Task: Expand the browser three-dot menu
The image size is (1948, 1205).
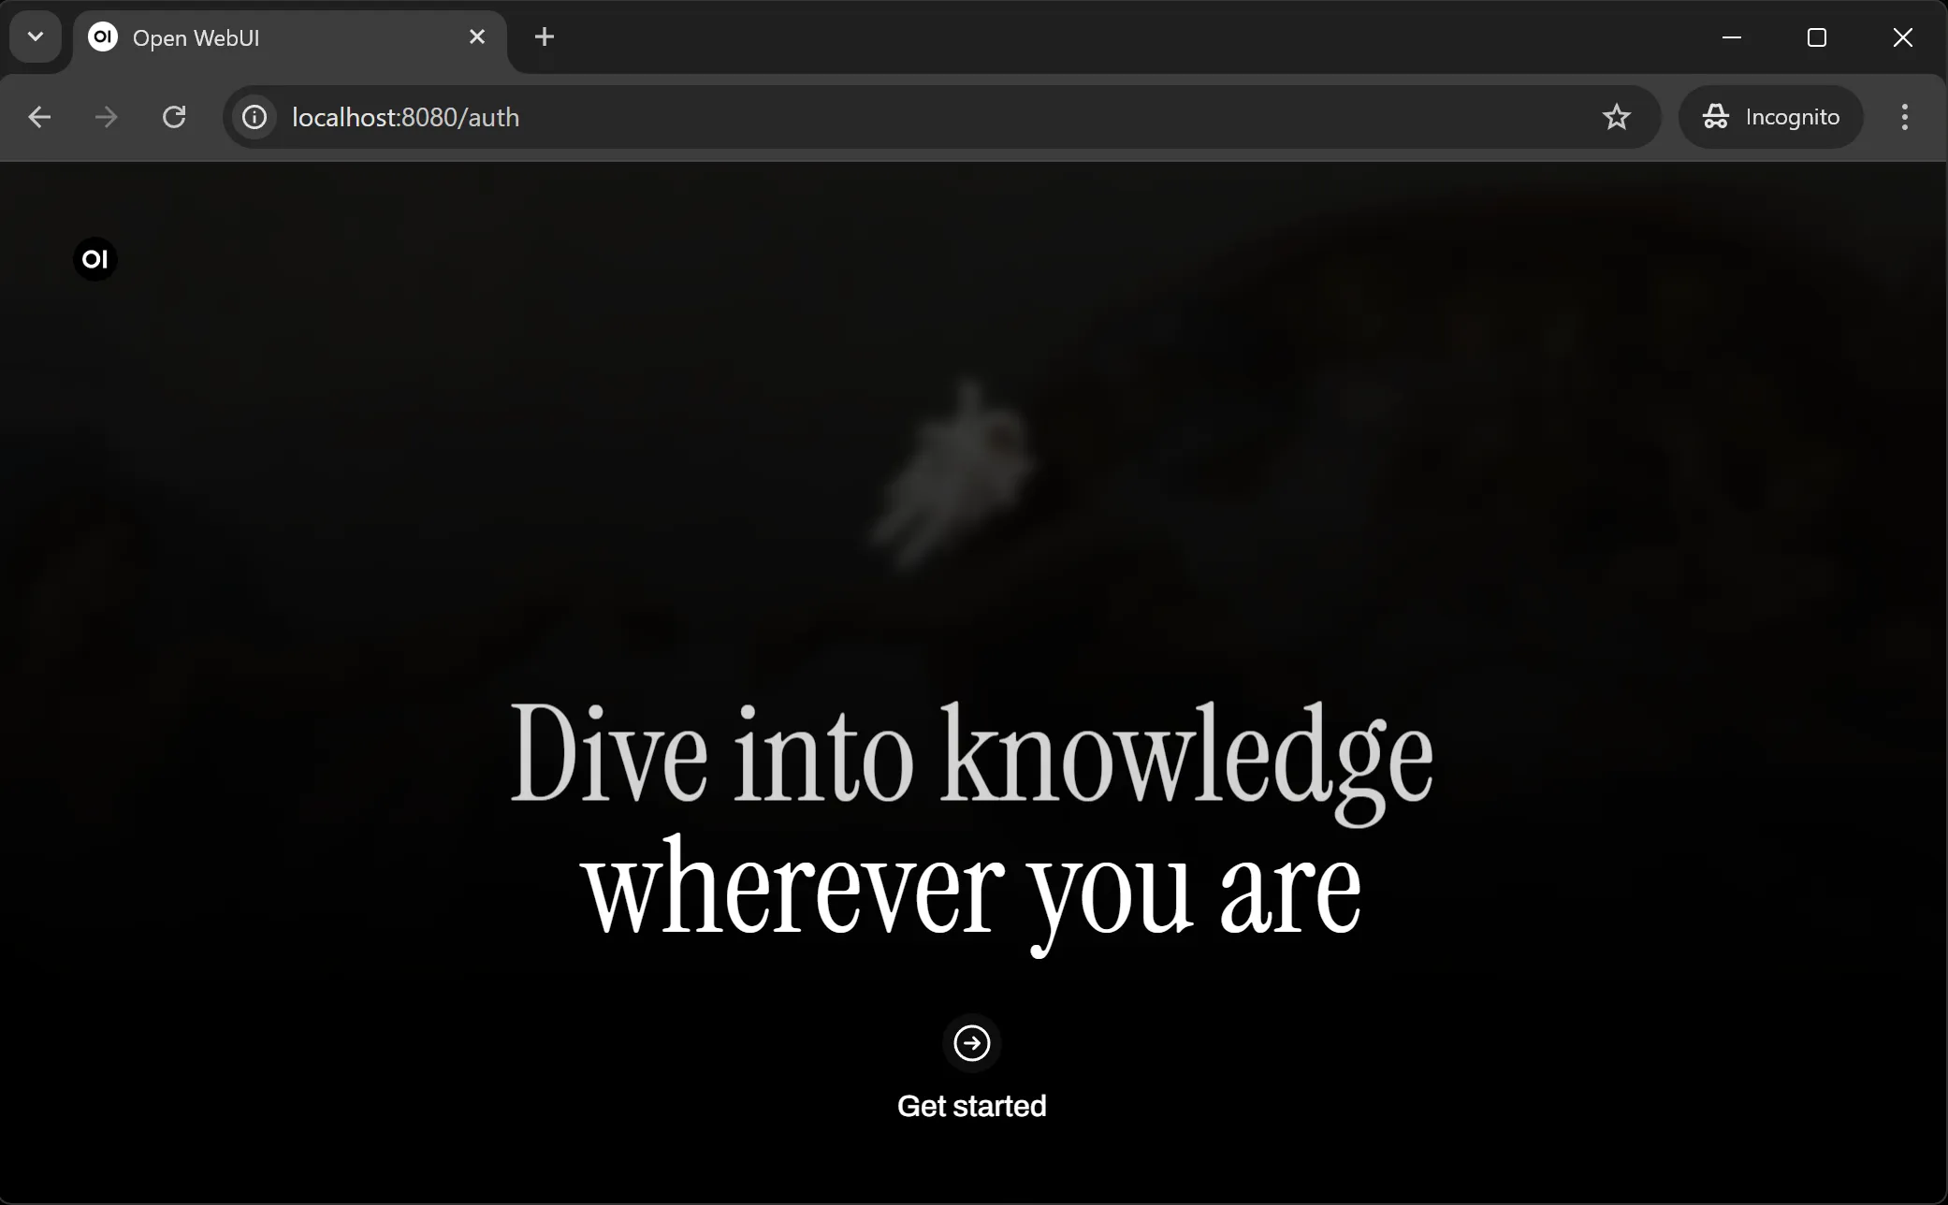Action: [x=1905, y=116]
